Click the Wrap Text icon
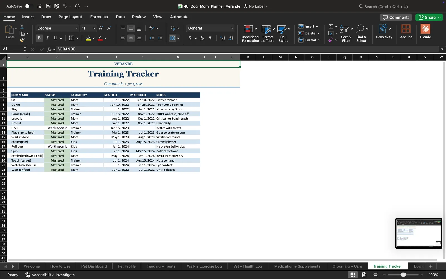This screenshot has width=446, height=279. (x=173, y=28)
